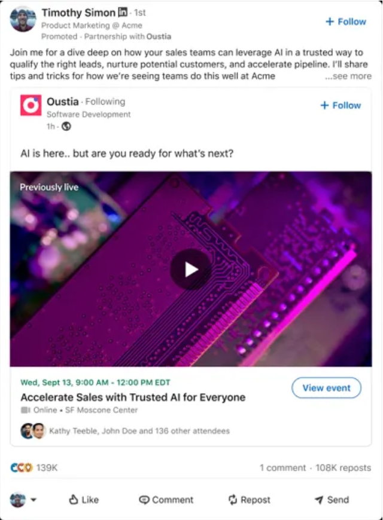Open the reaction icons showing 139K
Image resolution: width=383 pixels, height=520 pixels.
click(x=22, y=467)
